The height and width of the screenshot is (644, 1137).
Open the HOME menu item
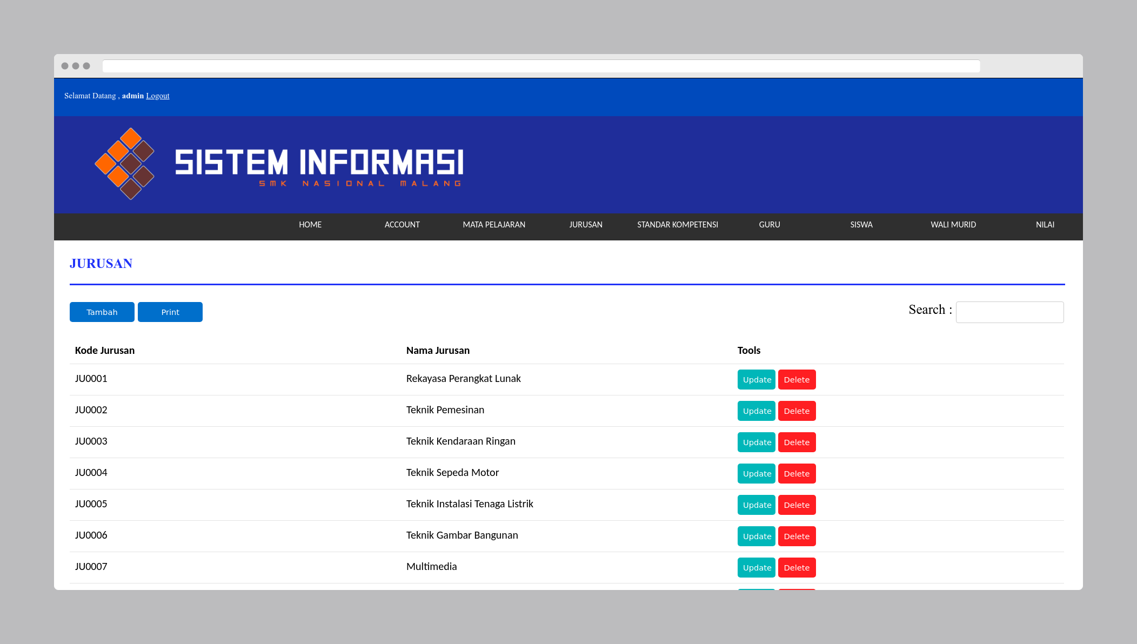tap(310, 225)
